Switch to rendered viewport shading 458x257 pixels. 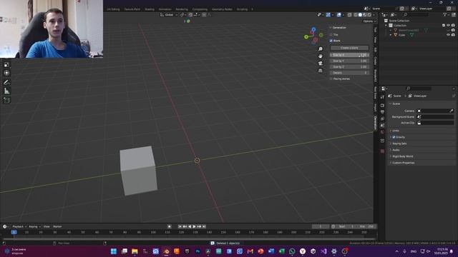[369, 15]
